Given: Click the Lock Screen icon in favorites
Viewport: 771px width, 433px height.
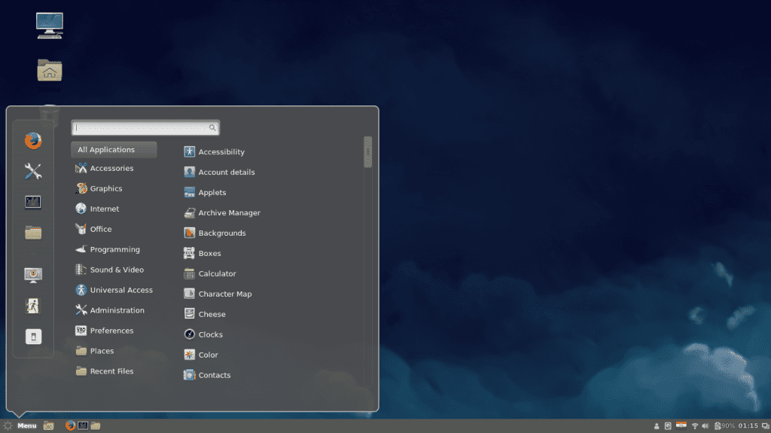Looking at the screenshot, I should (x=32, y=275).
